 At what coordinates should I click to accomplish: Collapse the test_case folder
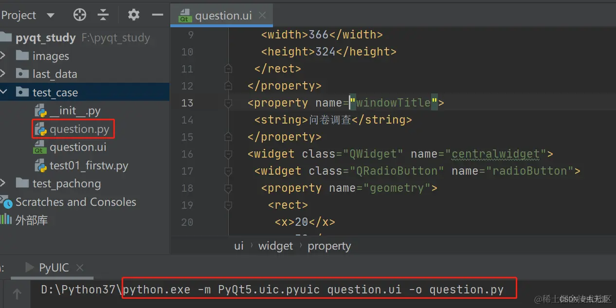click(x=3, y=92)
